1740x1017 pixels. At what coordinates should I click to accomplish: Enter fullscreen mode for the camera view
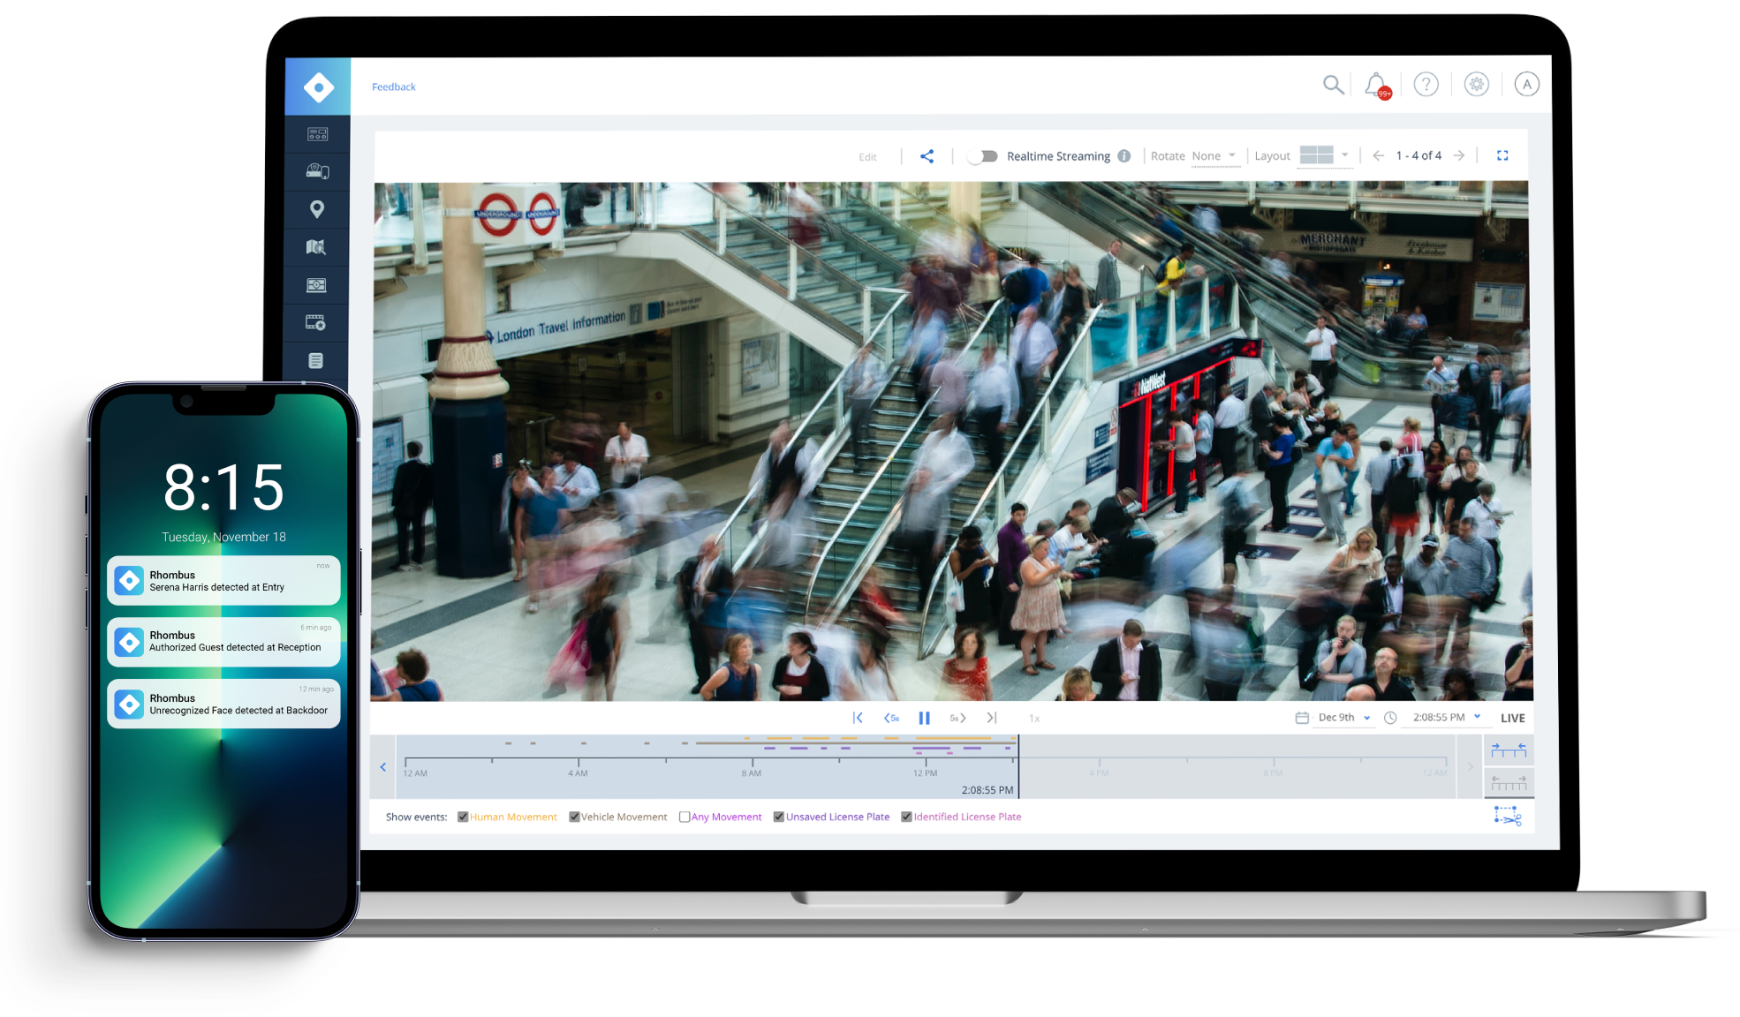[x=1502, y=154]
